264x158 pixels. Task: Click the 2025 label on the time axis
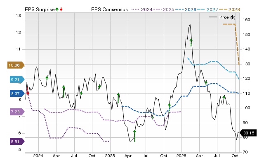click(x=110, y=156)
